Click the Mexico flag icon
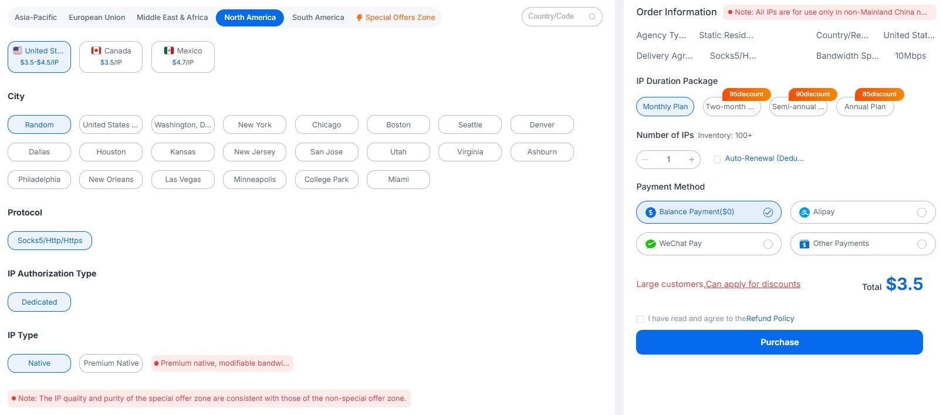The image size is (943, 415). (x=169, y=50)
